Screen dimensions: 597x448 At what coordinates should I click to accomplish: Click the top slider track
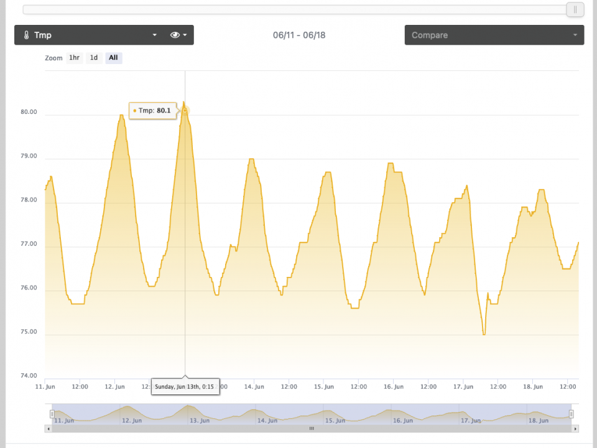click(x=292, y=9)
